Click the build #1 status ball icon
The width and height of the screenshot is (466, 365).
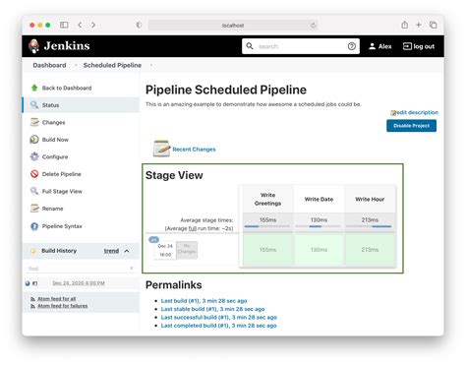28,283
